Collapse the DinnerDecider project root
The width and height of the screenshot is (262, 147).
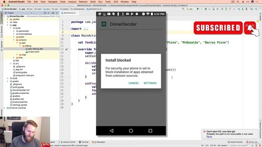[x=5, y=16]
